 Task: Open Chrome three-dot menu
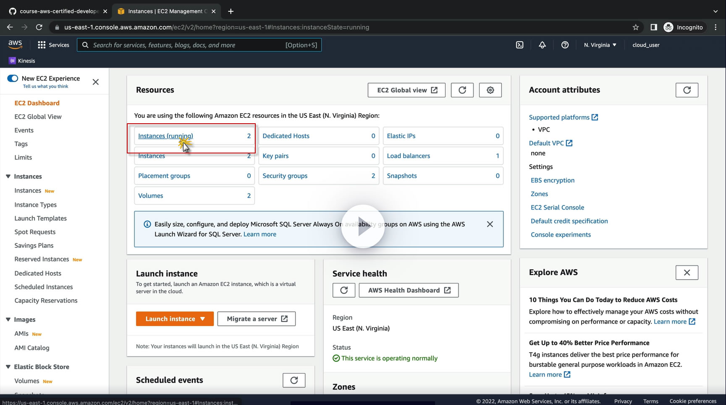tap(716, 27)
